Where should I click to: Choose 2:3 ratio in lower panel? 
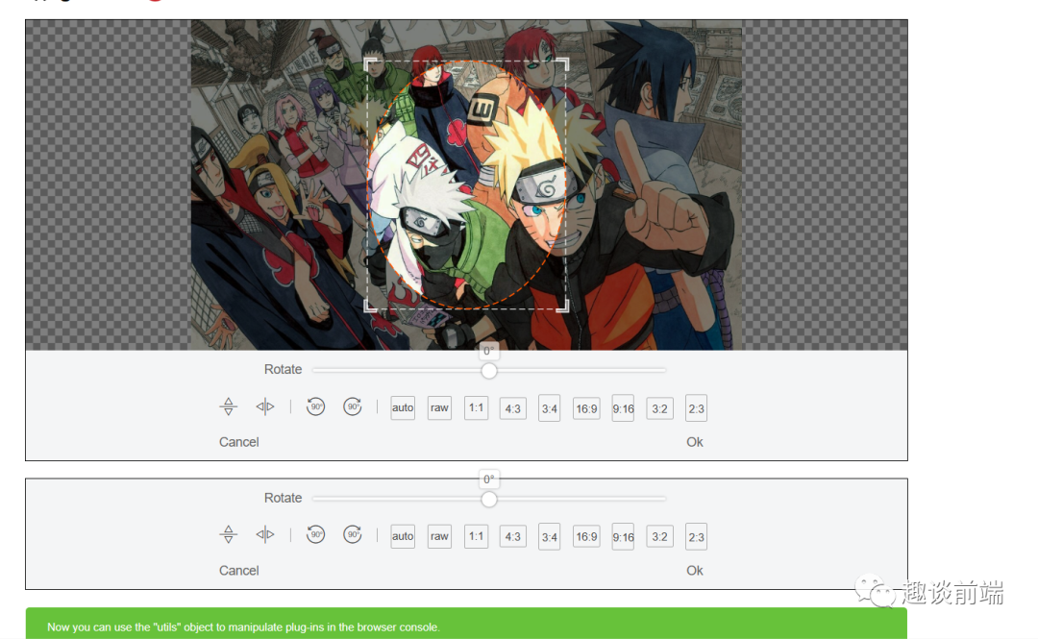(697, 537)
